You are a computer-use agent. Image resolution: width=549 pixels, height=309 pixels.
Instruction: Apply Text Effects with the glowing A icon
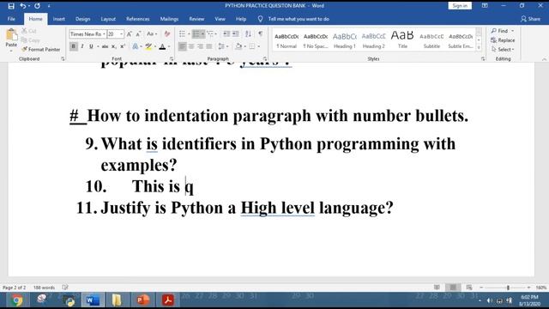pyautogui.click(x=136, y=46)
